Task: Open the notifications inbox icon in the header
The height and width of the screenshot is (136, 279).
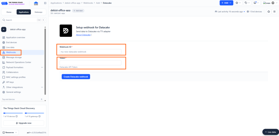Action: [x=256, y=3]
